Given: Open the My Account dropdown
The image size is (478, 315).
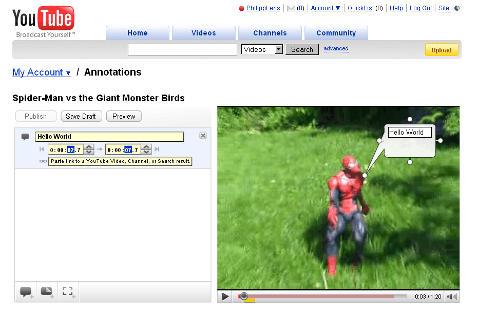Looking at the screenshot, I should click(x=42, y=72).
